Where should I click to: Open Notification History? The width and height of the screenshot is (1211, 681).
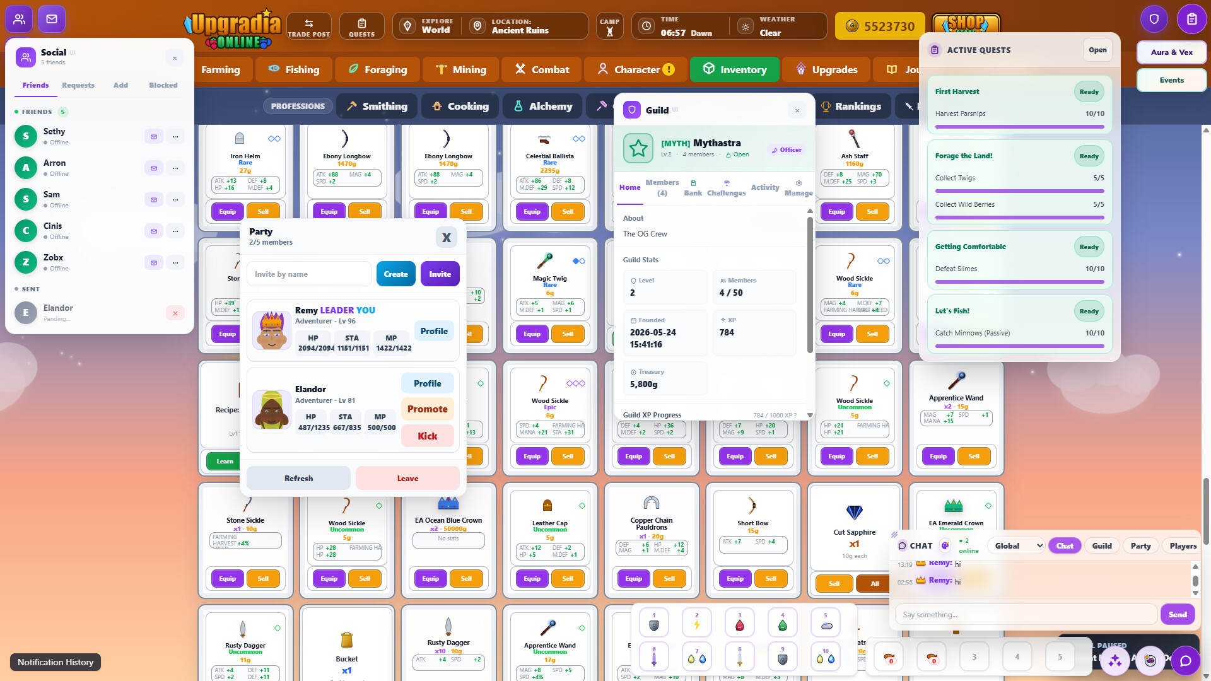tap(56, 662)
